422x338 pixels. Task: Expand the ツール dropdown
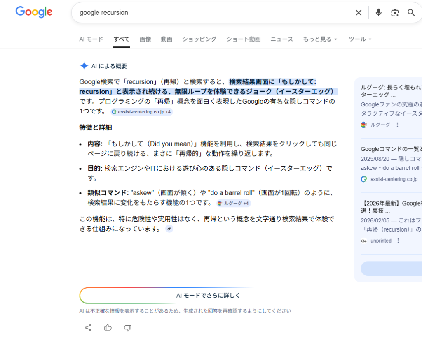coord(360,39)
